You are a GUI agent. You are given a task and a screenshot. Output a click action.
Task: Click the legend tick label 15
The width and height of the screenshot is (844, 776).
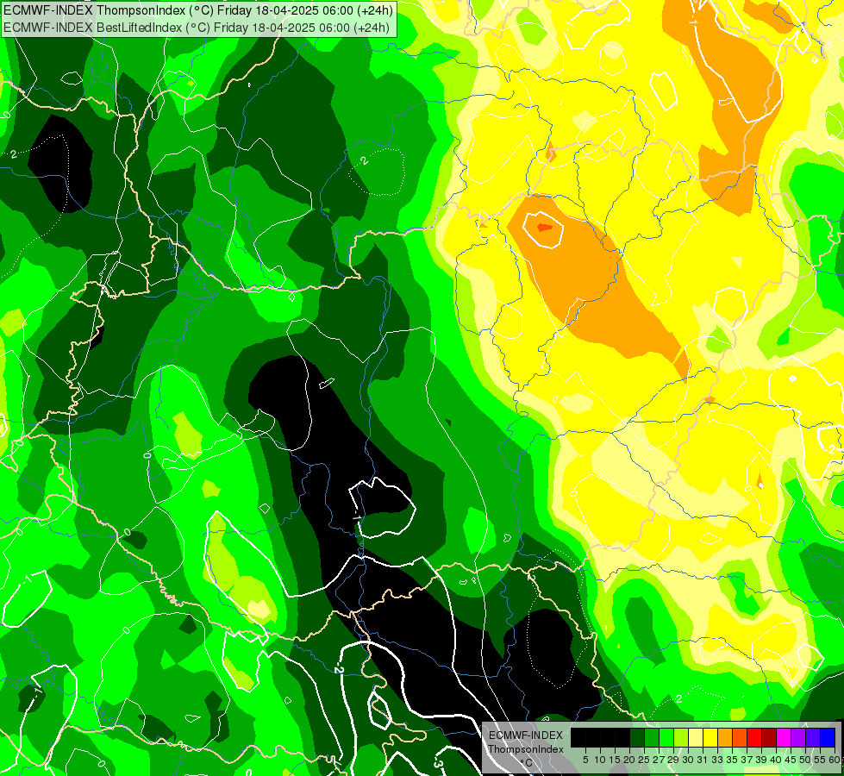coord(615,760)
